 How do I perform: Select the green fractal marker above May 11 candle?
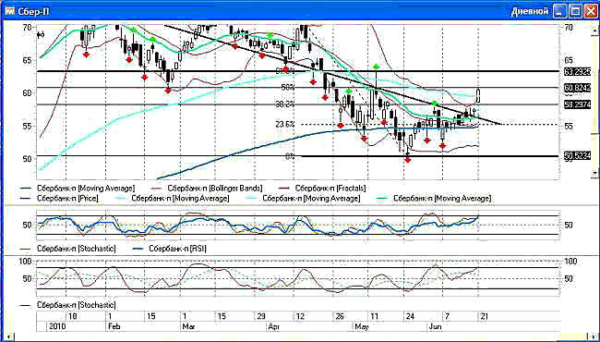point(376,67)
